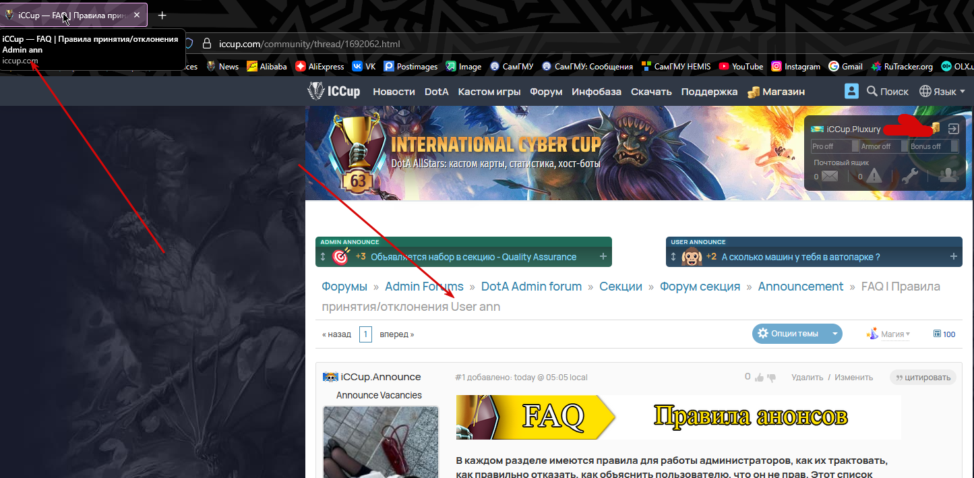Go to DotA Admin forum breadcrumb
Viewport: 974px width, 478px height.
click(x=531, y=287)
